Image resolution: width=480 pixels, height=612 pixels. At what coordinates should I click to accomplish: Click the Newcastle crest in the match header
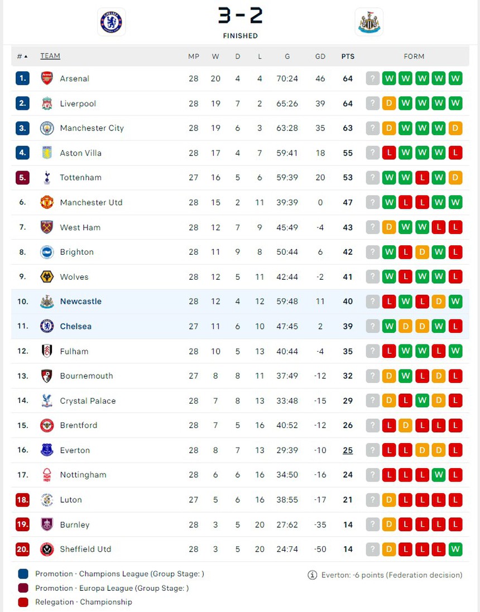point(368,22)
